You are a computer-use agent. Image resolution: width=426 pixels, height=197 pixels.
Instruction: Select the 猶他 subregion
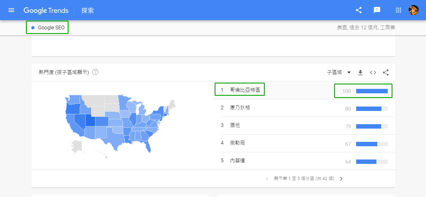tap(235, 125)
